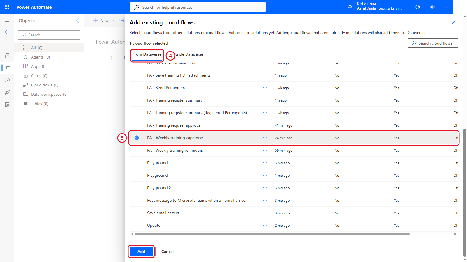Collapse the Objects panel chevron
This screenshot has height=262, width=467.
coord(77,20)
